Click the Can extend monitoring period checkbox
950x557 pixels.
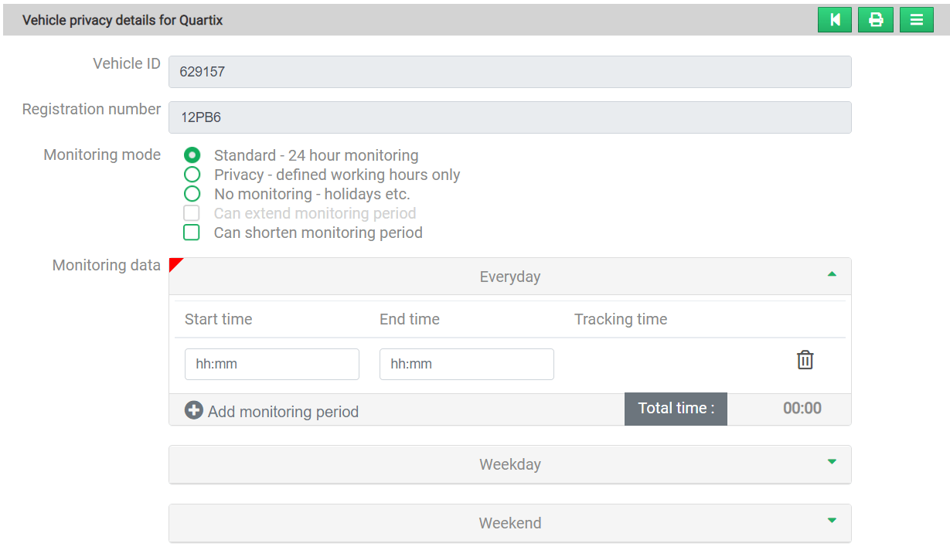(191, 212)
